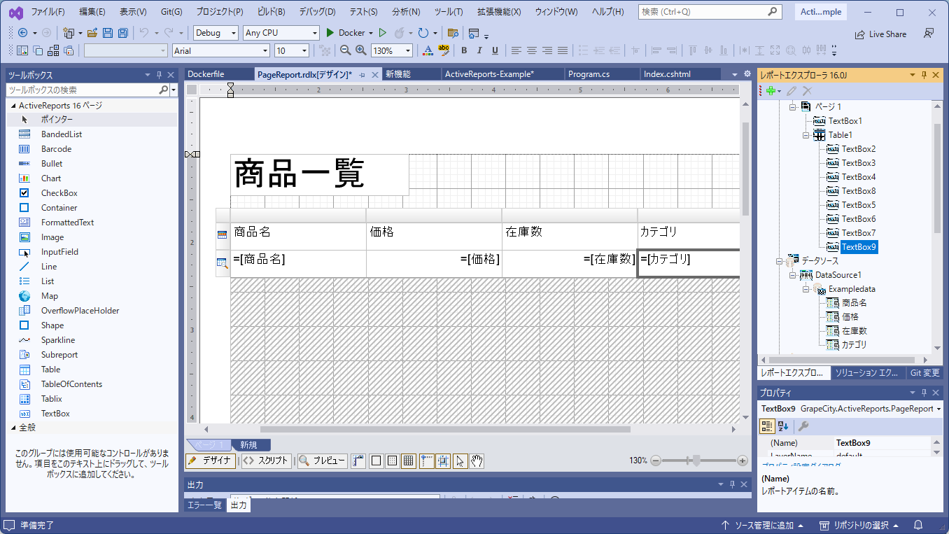Pin the Output panel
The image size is (949, 534).
point(732,484)
